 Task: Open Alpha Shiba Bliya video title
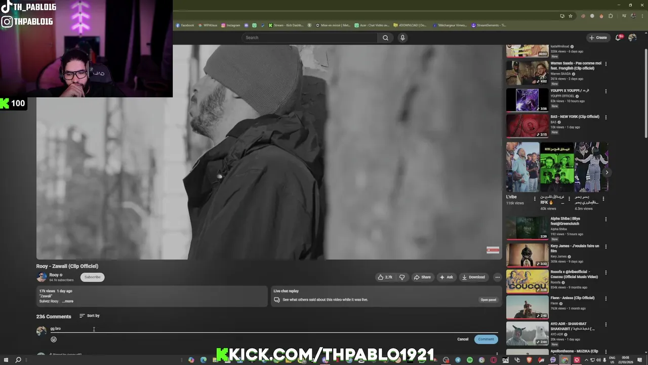[x=565, y=221]
